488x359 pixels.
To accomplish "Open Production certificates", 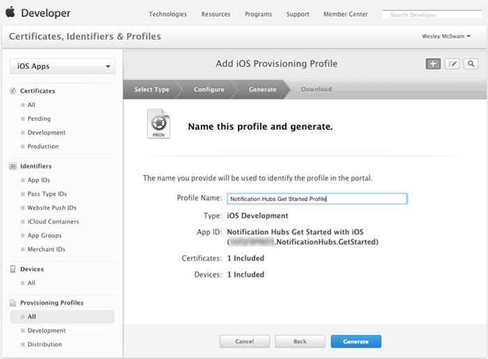I will click(x=43, y=146).
